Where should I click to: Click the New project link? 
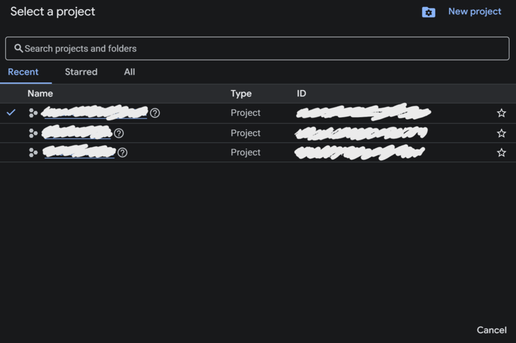coord(475,12)
